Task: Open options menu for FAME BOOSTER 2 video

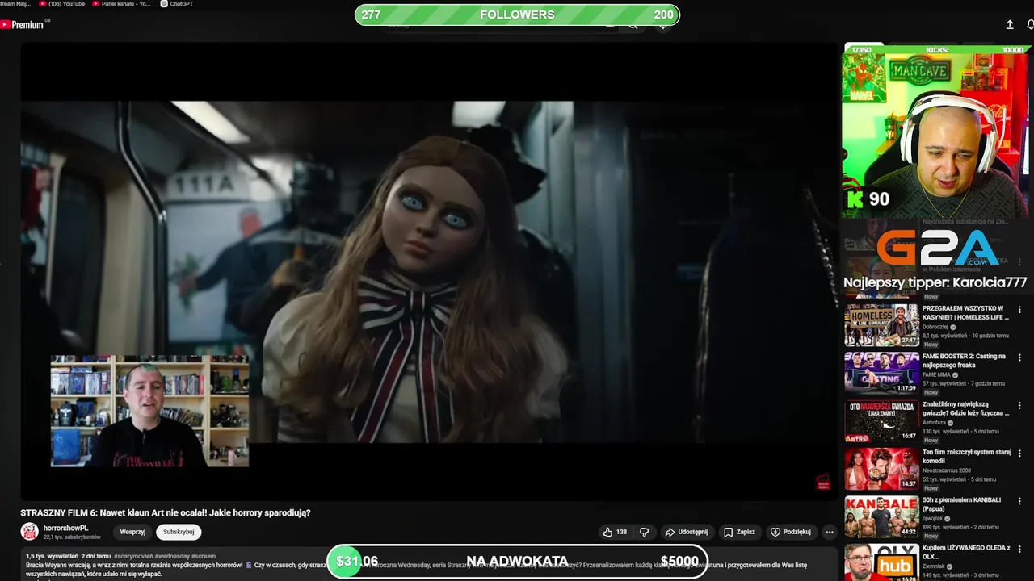Action: pyautogui.click(x=1019, y=357)
